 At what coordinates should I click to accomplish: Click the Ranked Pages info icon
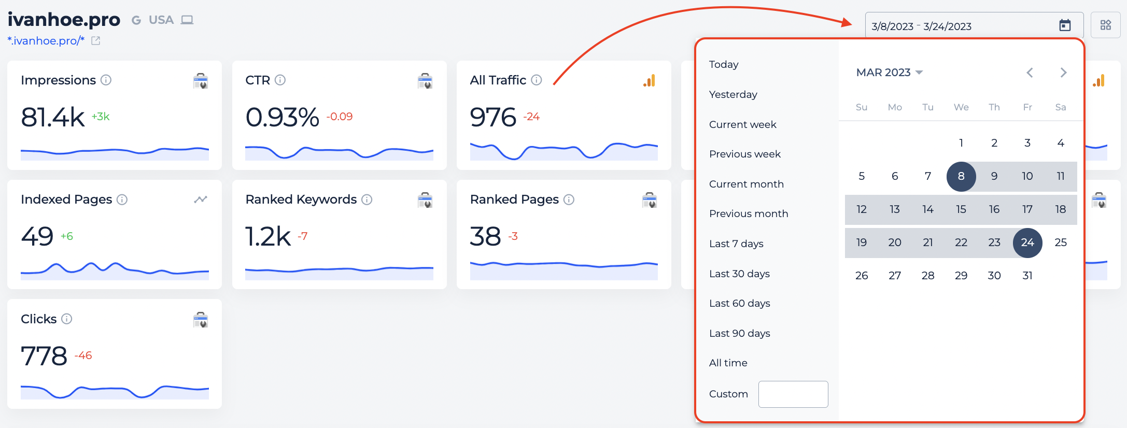click(x=569, y=199)
